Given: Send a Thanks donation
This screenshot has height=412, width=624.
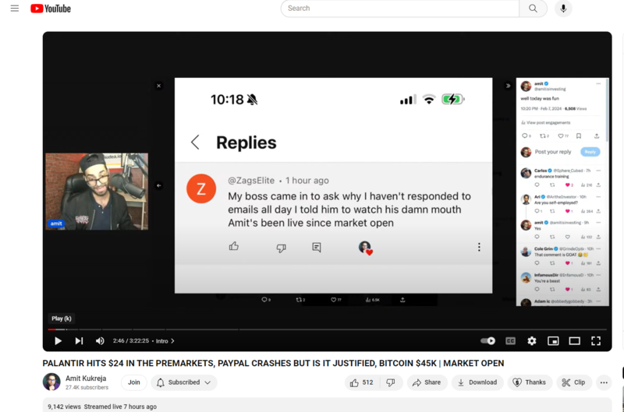Looking at the screenshot, I should (530, 382).
